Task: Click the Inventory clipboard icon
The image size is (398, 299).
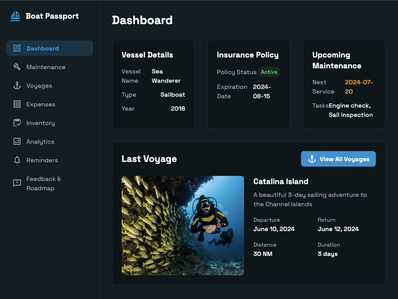Action: point(16,123)
